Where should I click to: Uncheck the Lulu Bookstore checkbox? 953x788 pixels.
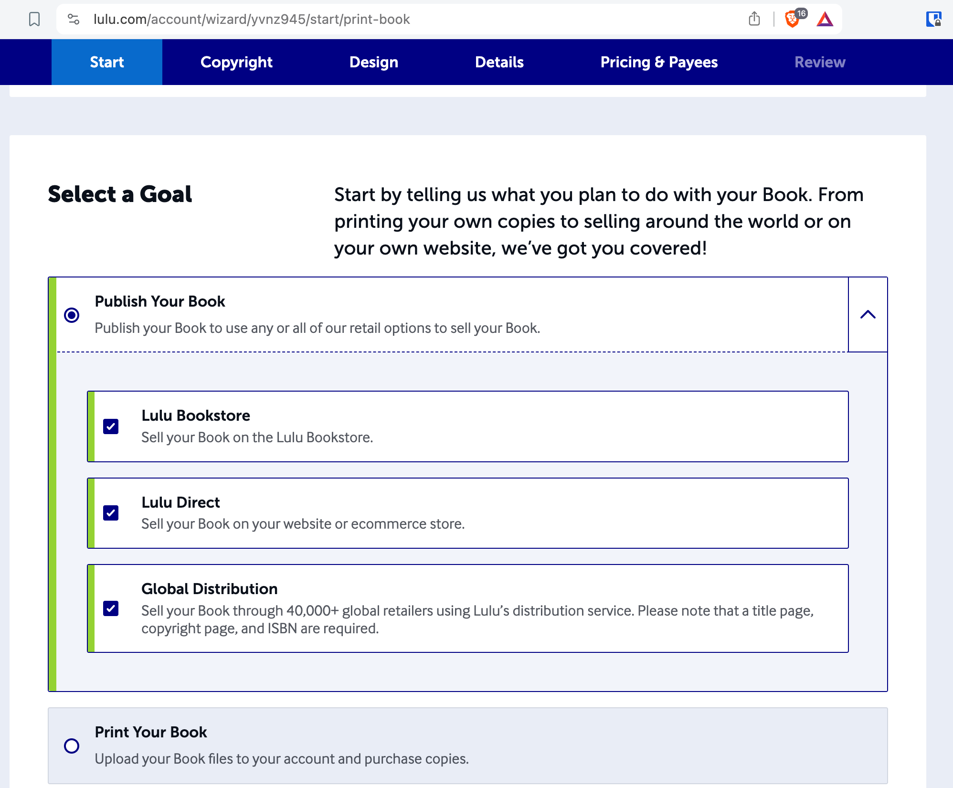(x=111, y=426)
